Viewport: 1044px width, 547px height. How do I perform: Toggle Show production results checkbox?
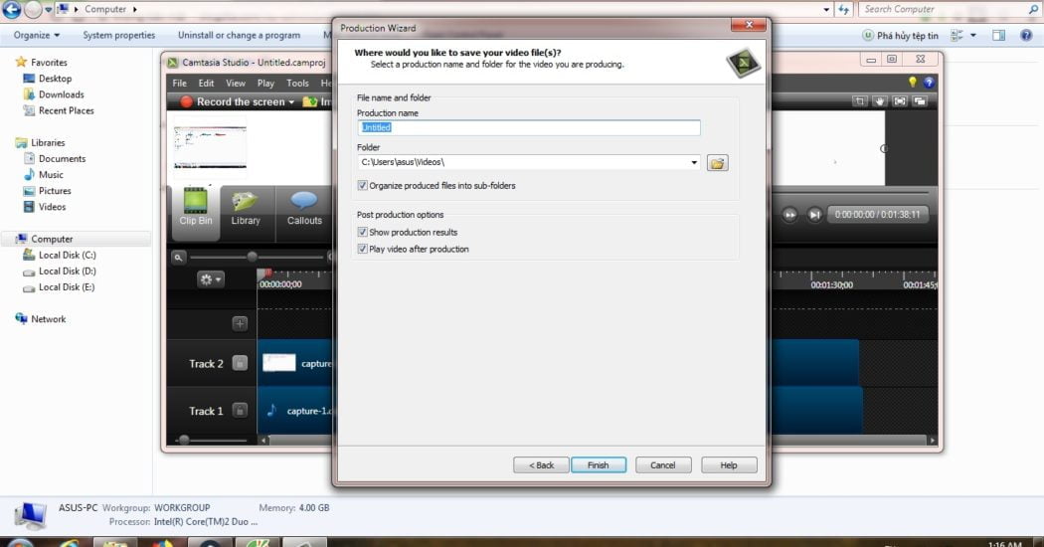(x=362, y=232)
